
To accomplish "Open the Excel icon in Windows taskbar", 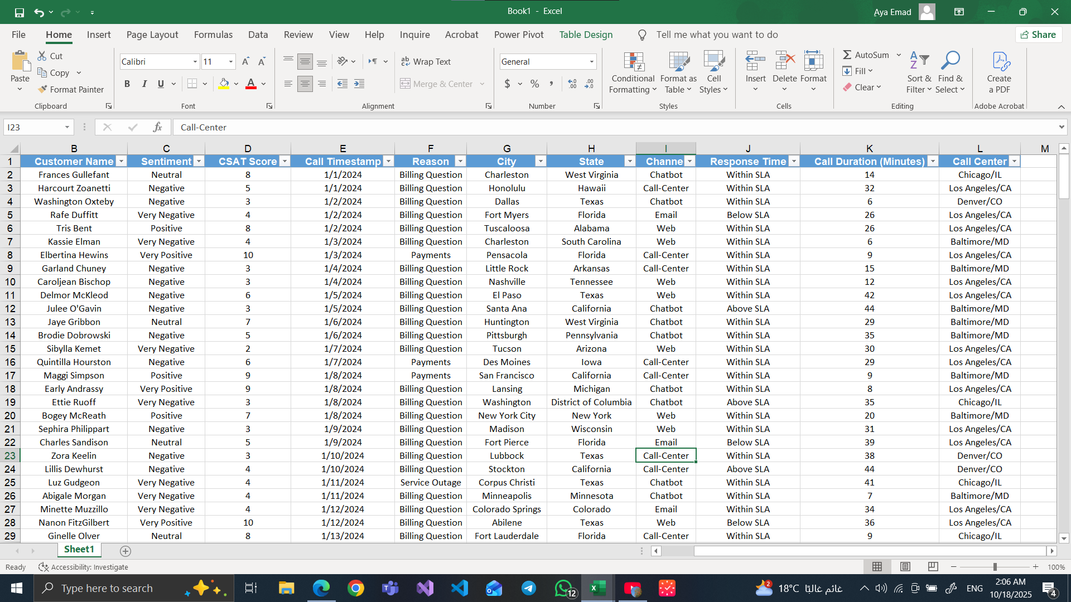I will pos(597,588).
